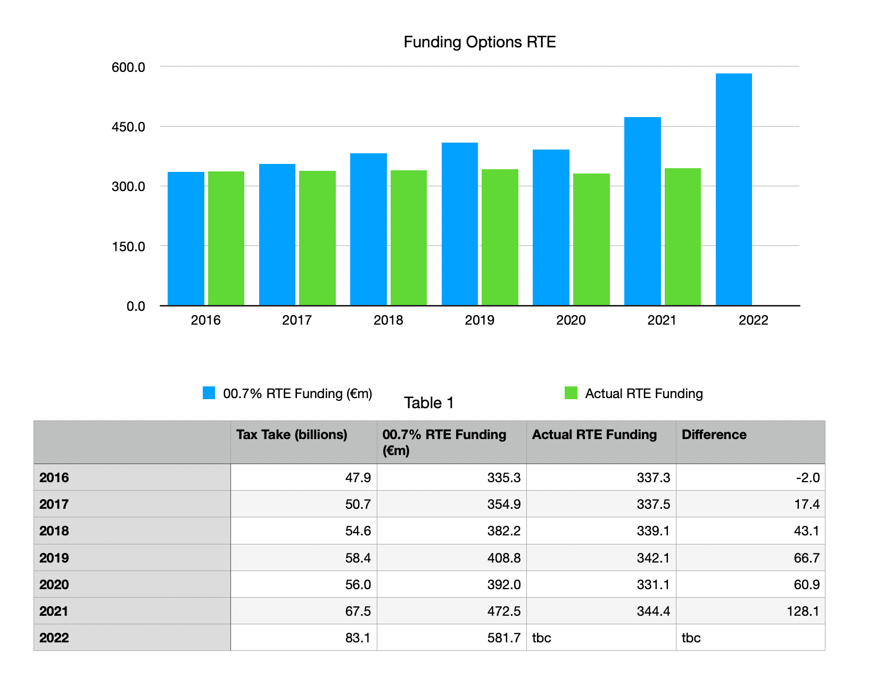Image resolution: width=876 pixels, height=694 pixels.
Task: Click the cell with value 54.6
Action: coord(303,531)
